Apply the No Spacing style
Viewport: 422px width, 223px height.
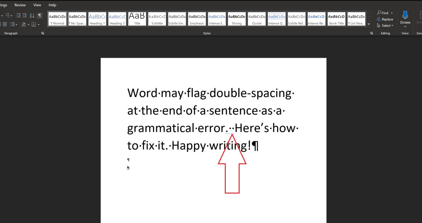click(77, 19)
